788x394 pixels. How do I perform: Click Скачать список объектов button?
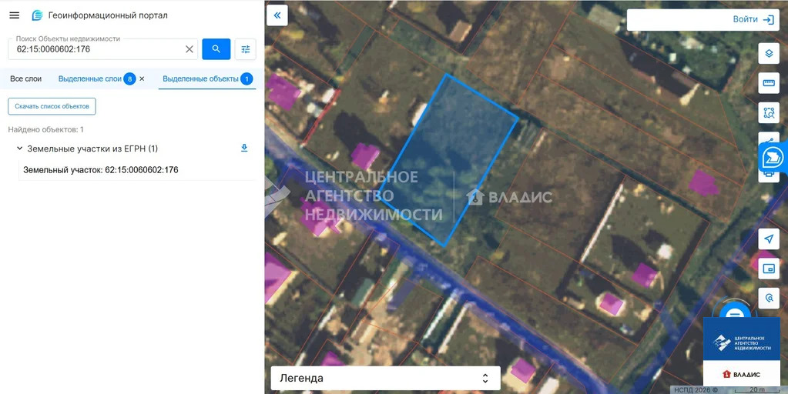[52, 106]
